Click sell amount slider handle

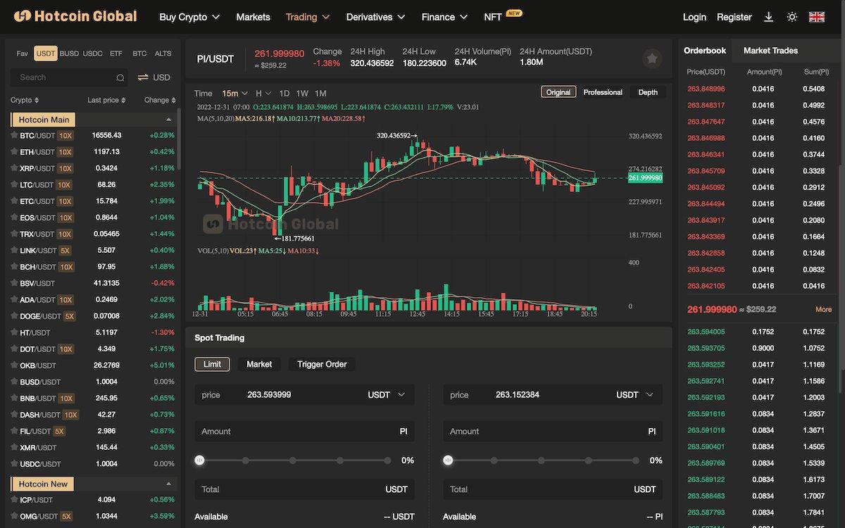pyautogui.click(x=448, y=460)
